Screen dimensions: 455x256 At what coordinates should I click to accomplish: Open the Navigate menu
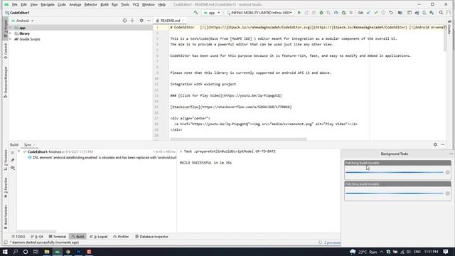coord(48,5)
